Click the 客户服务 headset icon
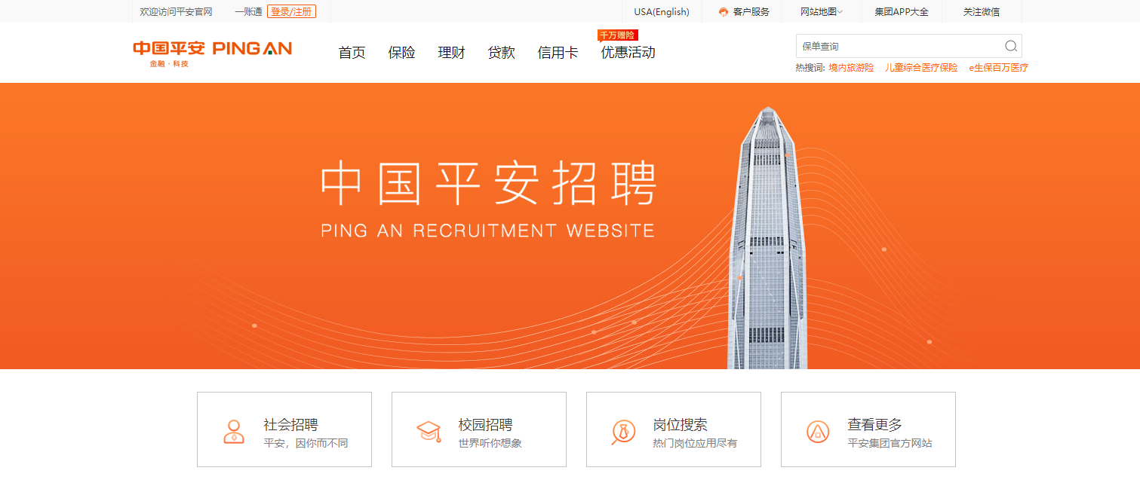The image size is (1140, 495). point(724,12)
